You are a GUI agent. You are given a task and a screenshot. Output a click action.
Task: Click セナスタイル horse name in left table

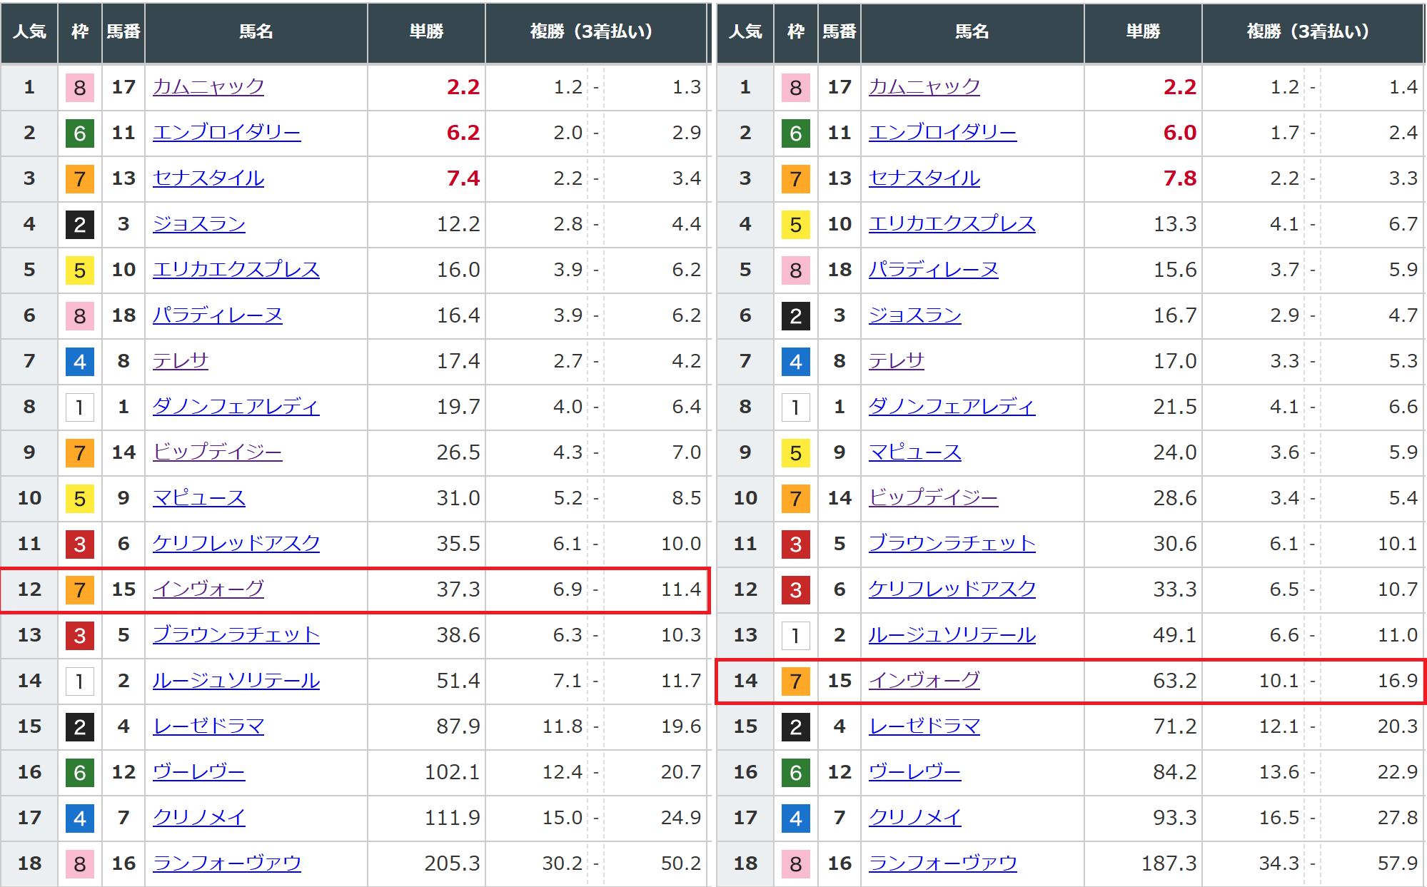pyautogui.click(x=208, y=178)
